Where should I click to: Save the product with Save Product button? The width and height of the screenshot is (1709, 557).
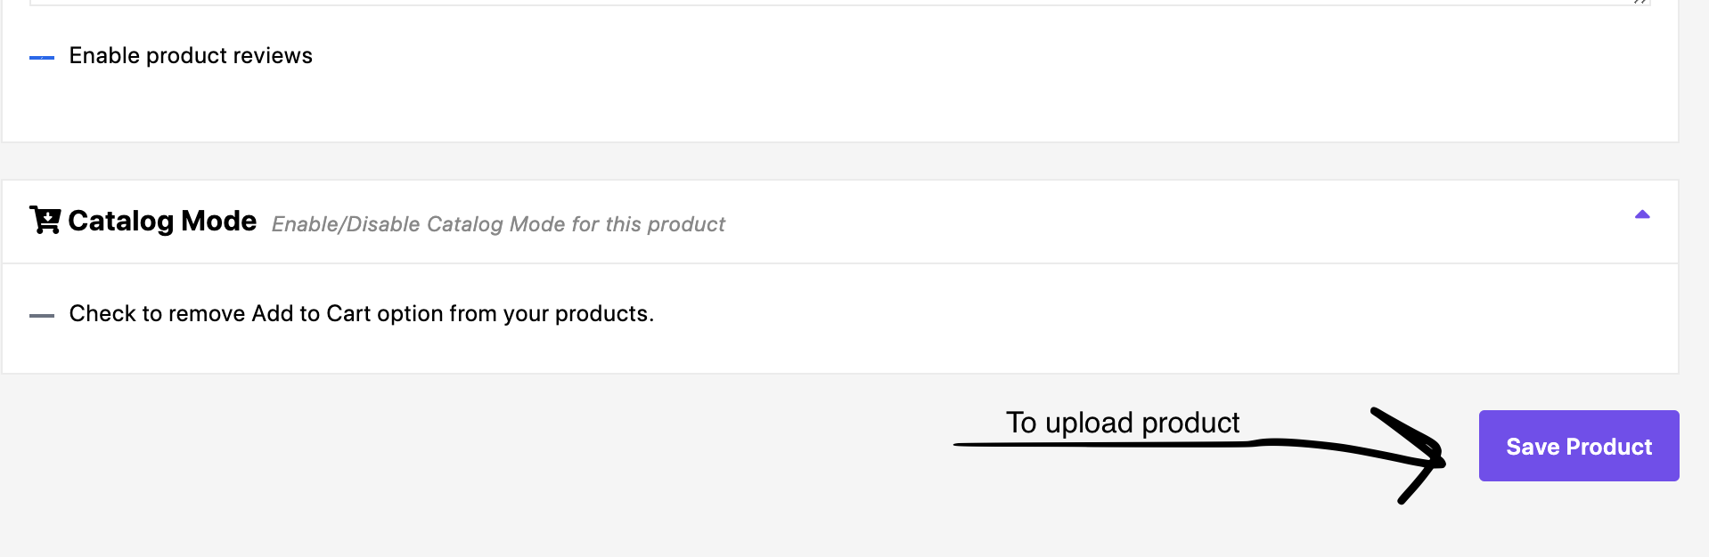click(x=1579, y=446)
